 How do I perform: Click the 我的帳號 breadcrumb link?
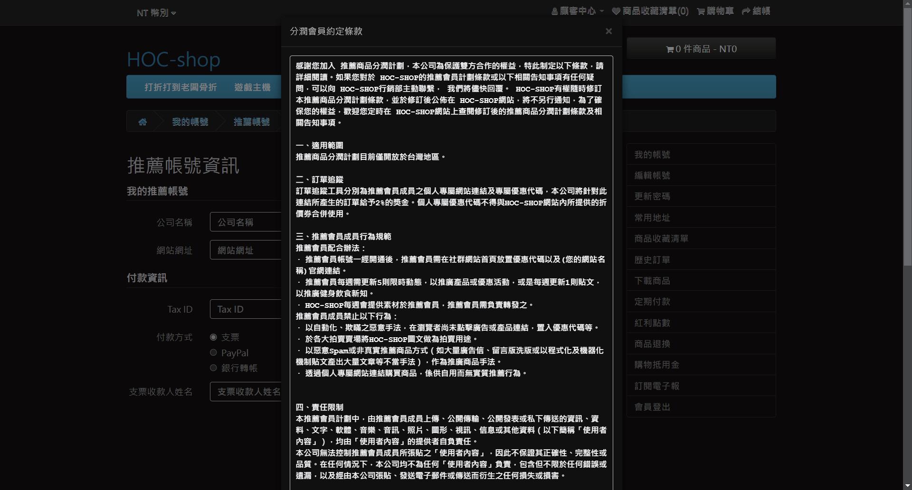(x=190, y=122)
